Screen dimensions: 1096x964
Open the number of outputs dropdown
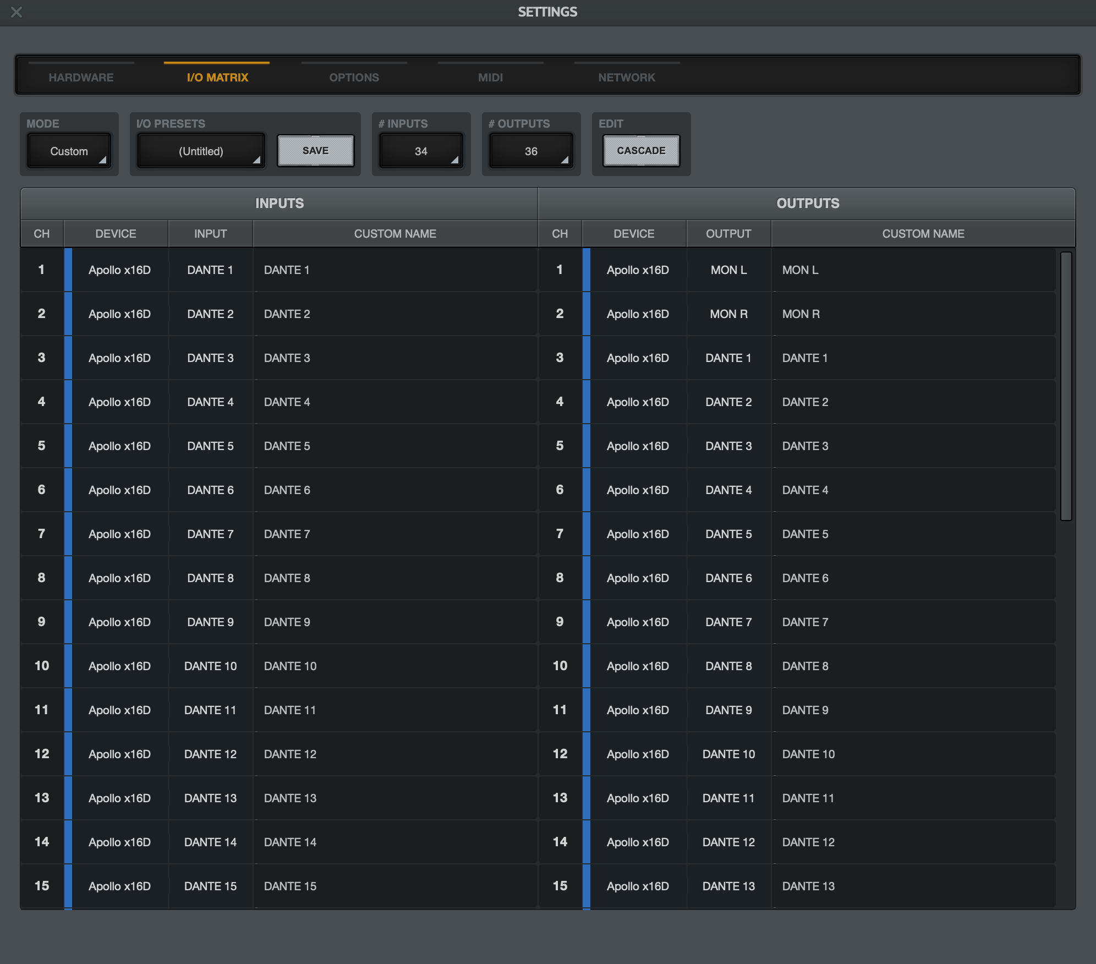[531, 151]
